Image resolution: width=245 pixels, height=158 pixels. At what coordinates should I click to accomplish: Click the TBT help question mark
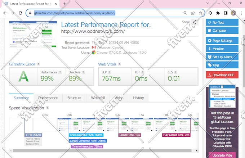point(143,72)
